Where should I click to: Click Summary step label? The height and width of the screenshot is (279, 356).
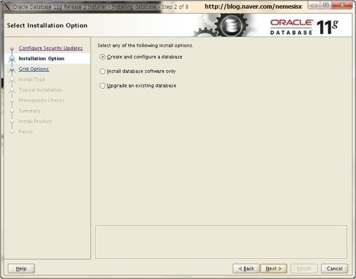point(29,111)
